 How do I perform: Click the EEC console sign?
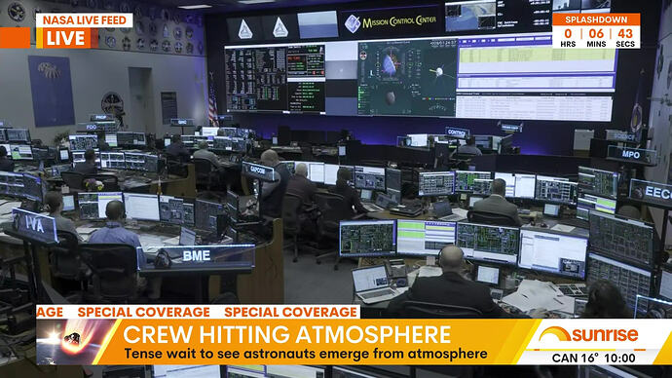point(651,193)
